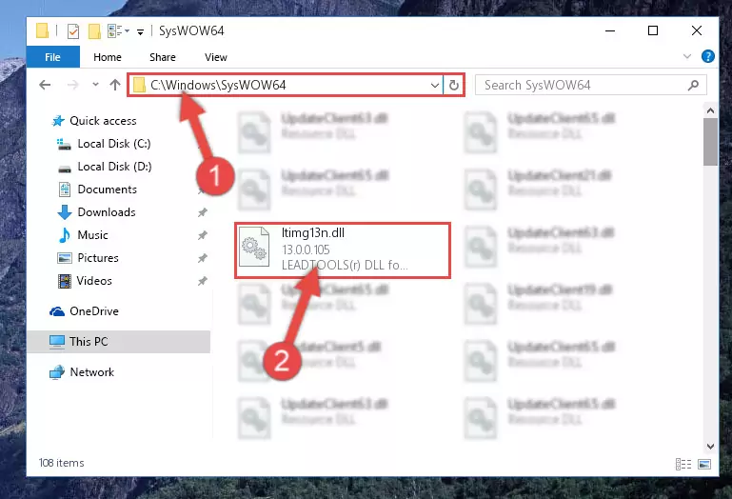This screenshot has height=499, width=732.
Task: Go forward with the right arrow
Action: 73,85
